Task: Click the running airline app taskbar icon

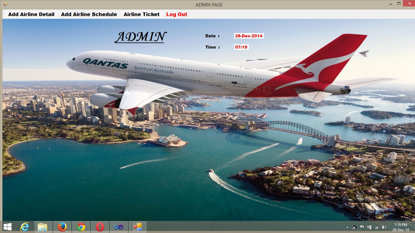Action: click(137, 227)
